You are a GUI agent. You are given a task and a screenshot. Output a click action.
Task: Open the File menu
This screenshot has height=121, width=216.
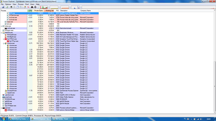point(2,4)
